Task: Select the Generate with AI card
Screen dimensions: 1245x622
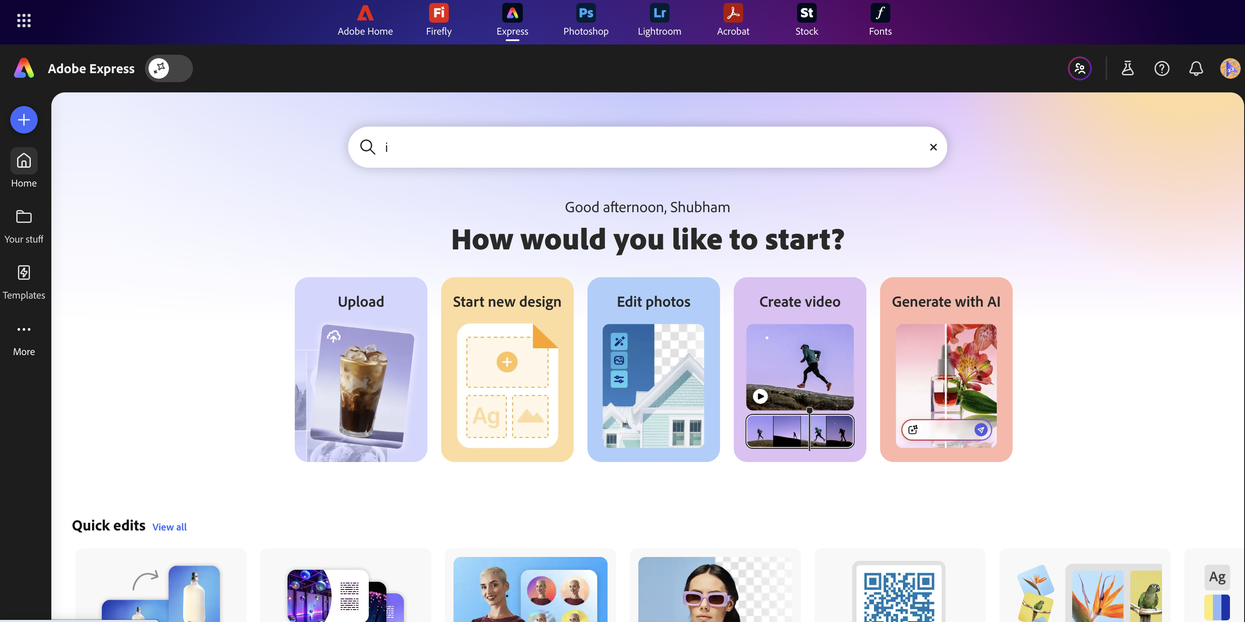Action: [946, 369]
